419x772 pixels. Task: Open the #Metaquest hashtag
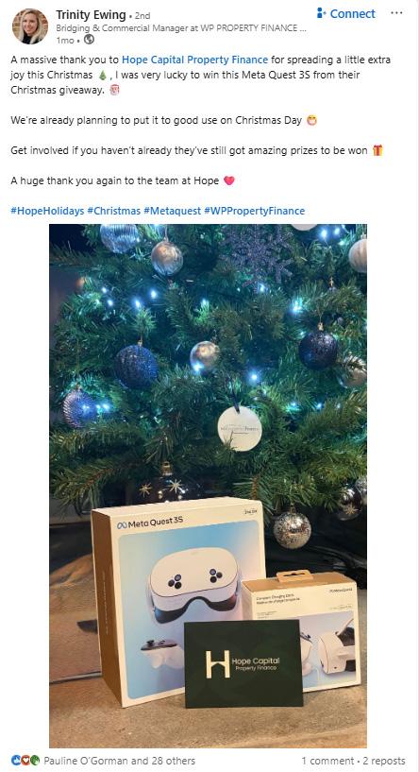[172, 211]
